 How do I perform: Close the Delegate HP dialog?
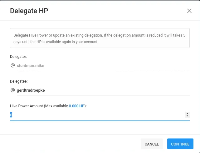[189, 11]
